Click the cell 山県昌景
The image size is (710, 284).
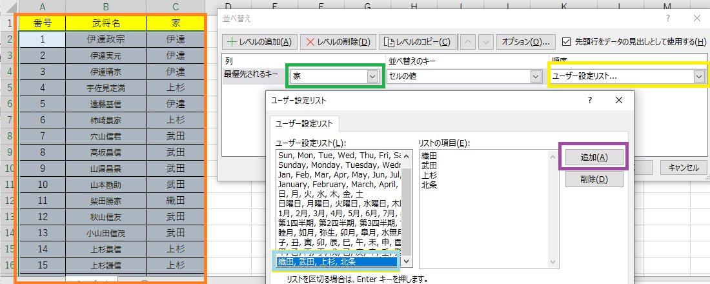105,168
